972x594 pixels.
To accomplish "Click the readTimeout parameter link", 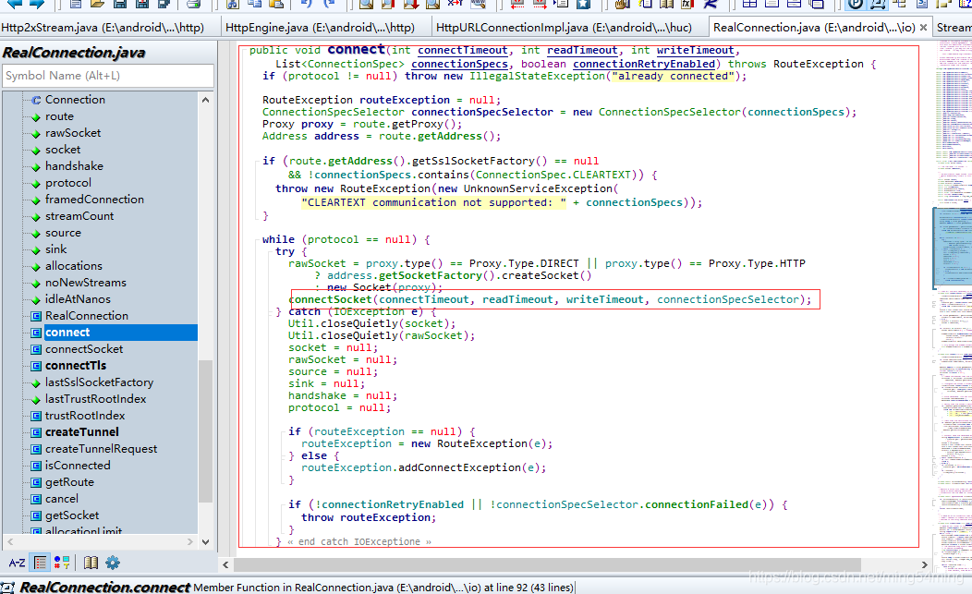I will (582, 50).
